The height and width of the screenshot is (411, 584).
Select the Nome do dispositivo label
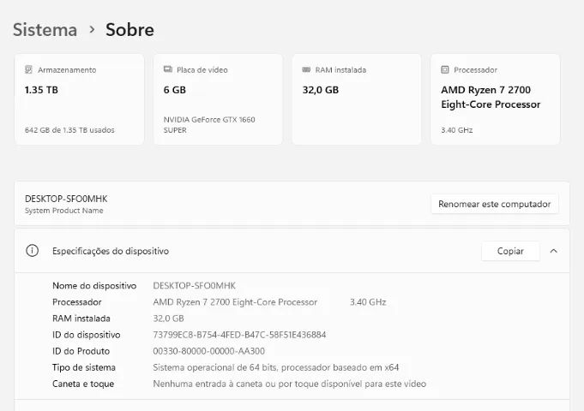[94, 286]
